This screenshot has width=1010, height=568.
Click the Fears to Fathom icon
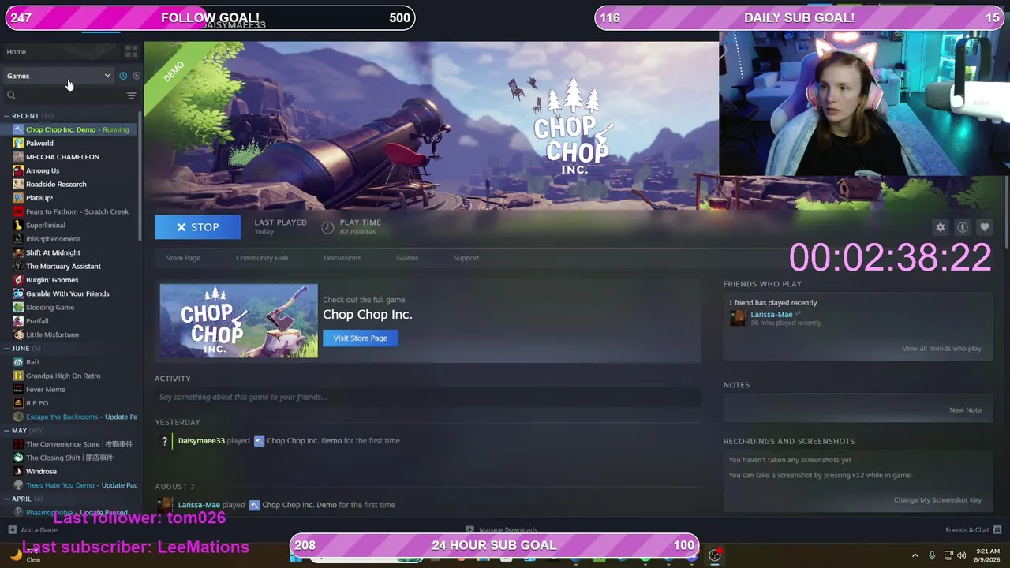pyautogui.click(x=18, y=211)
